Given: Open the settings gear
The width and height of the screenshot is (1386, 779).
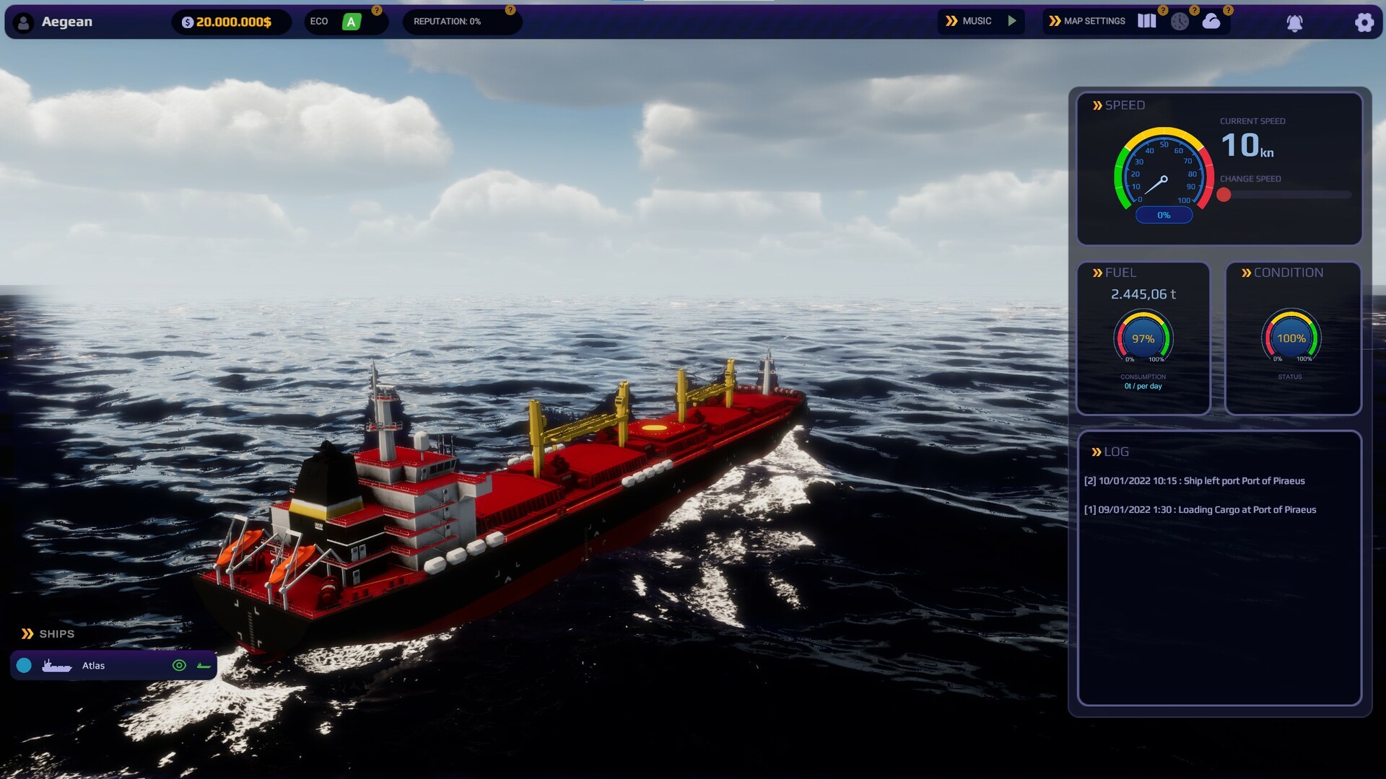Looking at the screenshot, I should pos(1364,22).
